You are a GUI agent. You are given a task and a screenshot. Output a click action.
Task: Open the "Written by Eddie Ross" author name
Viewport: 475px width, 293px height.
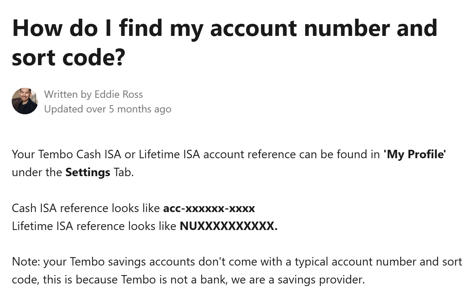(94, 94)
